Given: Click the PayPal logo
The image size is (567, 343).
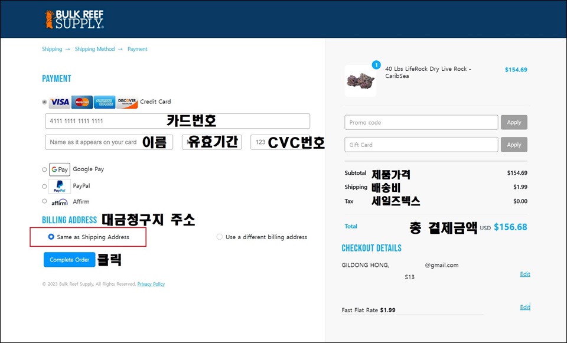Looking at the screenshot, I should [x=60, y=186].
